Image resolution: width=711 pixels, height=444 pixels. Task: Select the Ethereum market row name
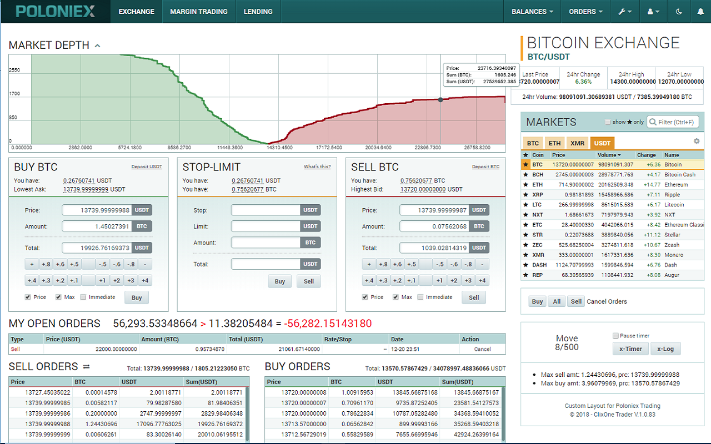coord(676,184)
